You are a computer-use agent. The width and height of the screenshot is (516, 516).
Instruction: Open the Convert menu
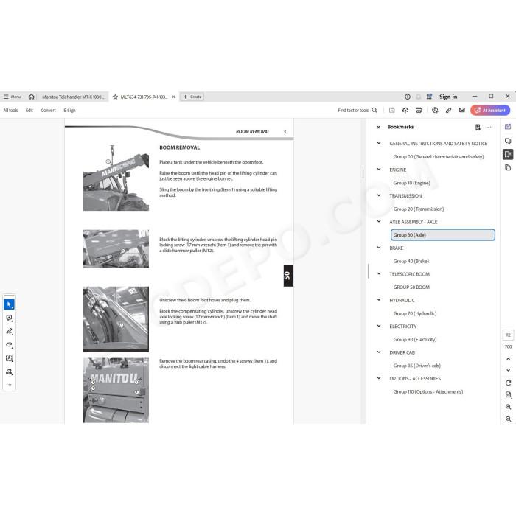pos(48,111)
